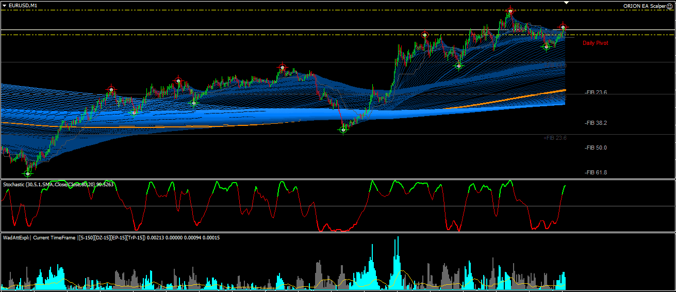This screenshot has height=292, width=676.
Task: Click green buy marker nearest the Daily Pivot label
Action: point(547,46)
